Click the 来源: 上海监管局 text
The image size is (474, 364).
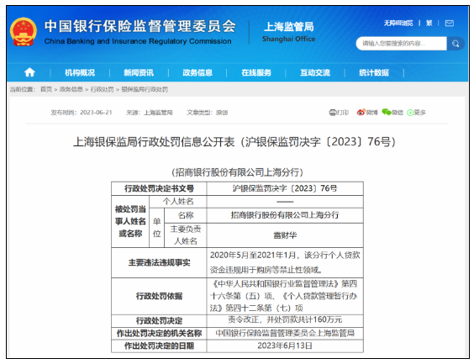coord(150,113)
